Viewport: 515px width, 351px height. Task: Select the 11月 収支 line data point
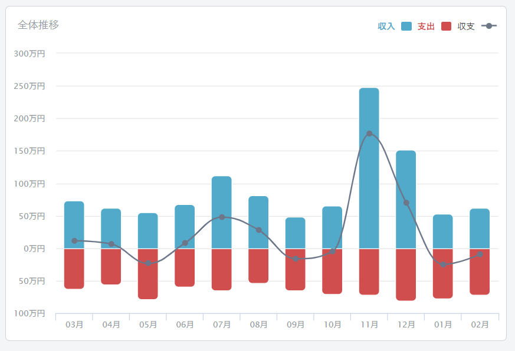point(369,134)
